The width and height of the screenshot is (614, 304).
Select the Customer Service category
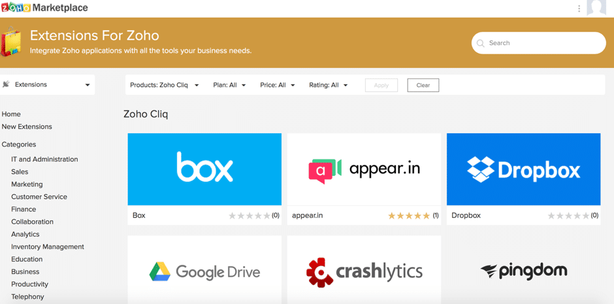pyautogui.click(x=39, y=197)
